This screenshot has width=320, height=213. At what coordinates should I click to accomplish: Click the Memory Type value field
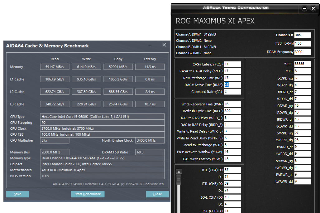click(102, 158)
